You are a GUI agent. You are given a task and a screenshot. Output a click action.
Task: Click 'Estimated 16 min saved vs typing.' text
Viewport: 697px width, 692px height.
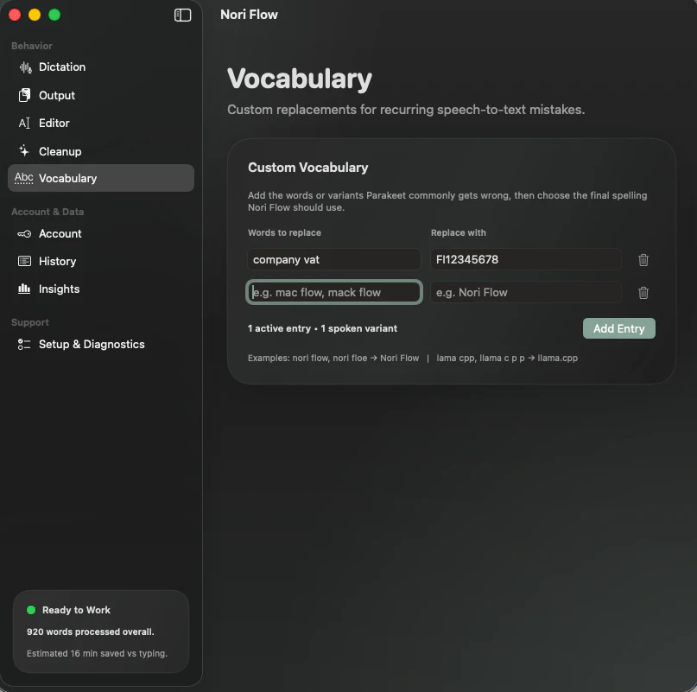(x=97, y=653)
